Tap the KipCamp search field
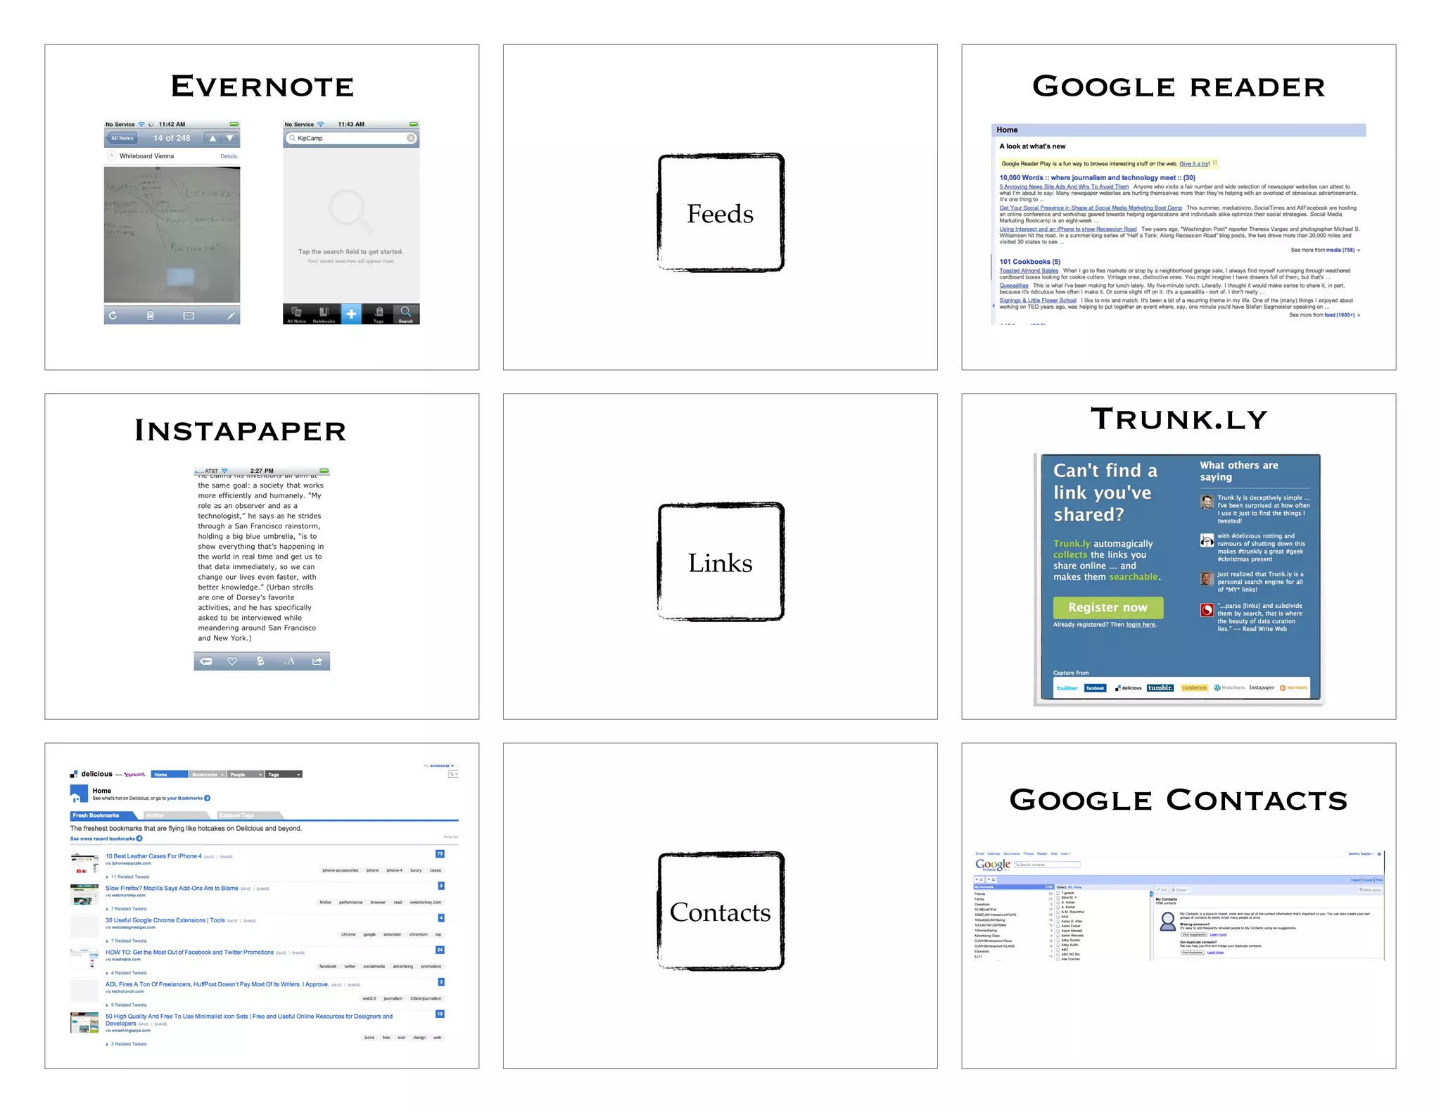Image resolution: width=1441 pixels, height=1113 pixels. pos(351,138)
